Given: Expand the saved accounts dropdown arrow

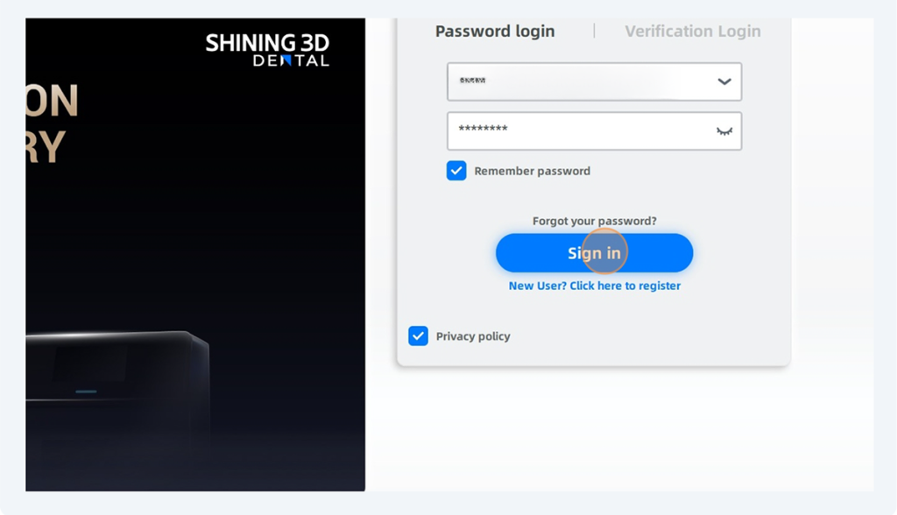Looking at the screenshot, I should [x=724, y=81].
